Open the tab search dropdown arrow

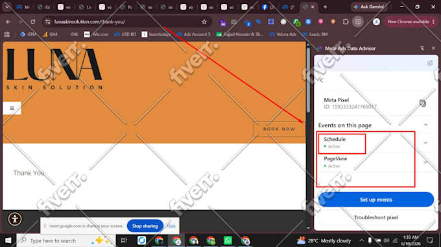[6, 6]
